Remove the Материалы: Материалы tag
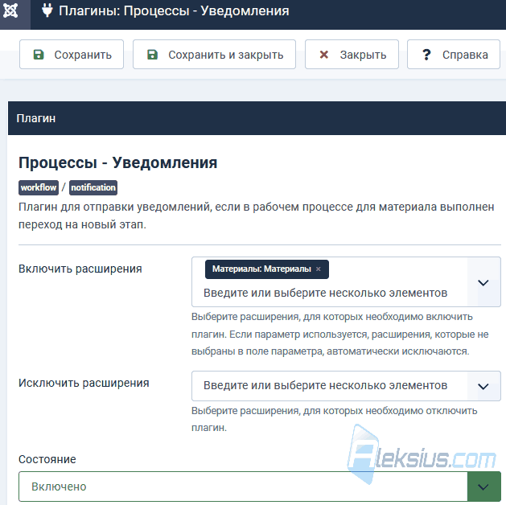506x505 pixels. tap(319, 269)
